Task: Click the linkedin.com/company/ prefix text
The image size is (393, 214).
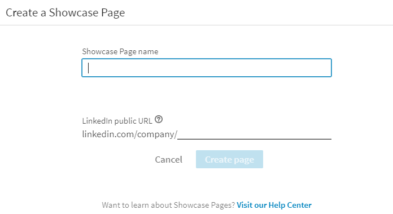Action: click(129, 134)
